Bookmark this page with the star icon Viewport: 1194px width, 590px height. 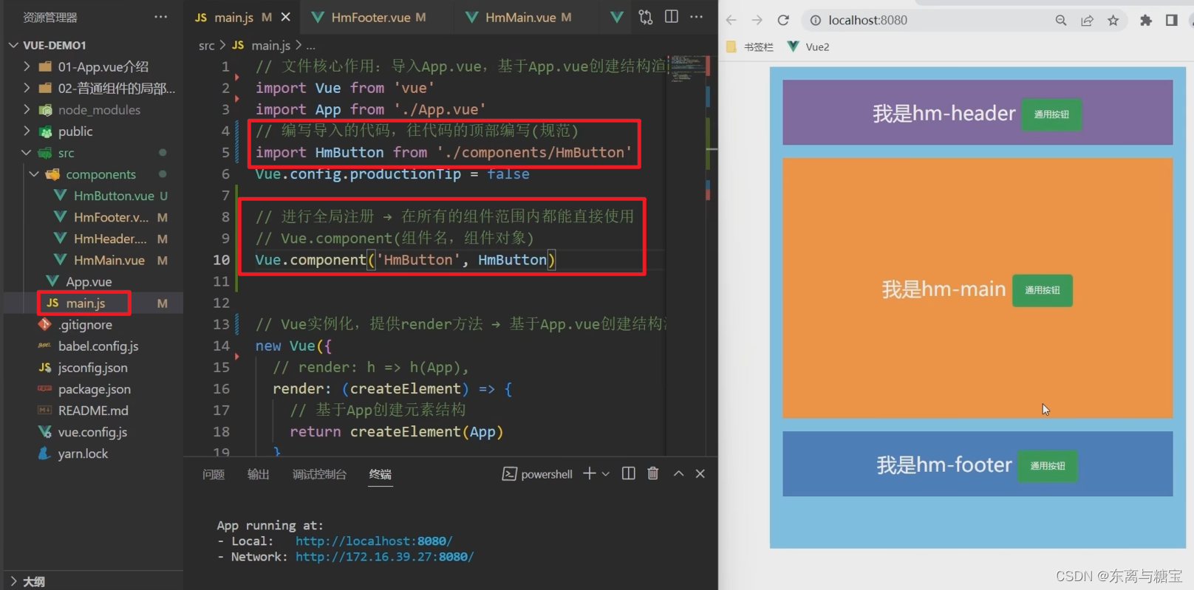(1113, 20)
